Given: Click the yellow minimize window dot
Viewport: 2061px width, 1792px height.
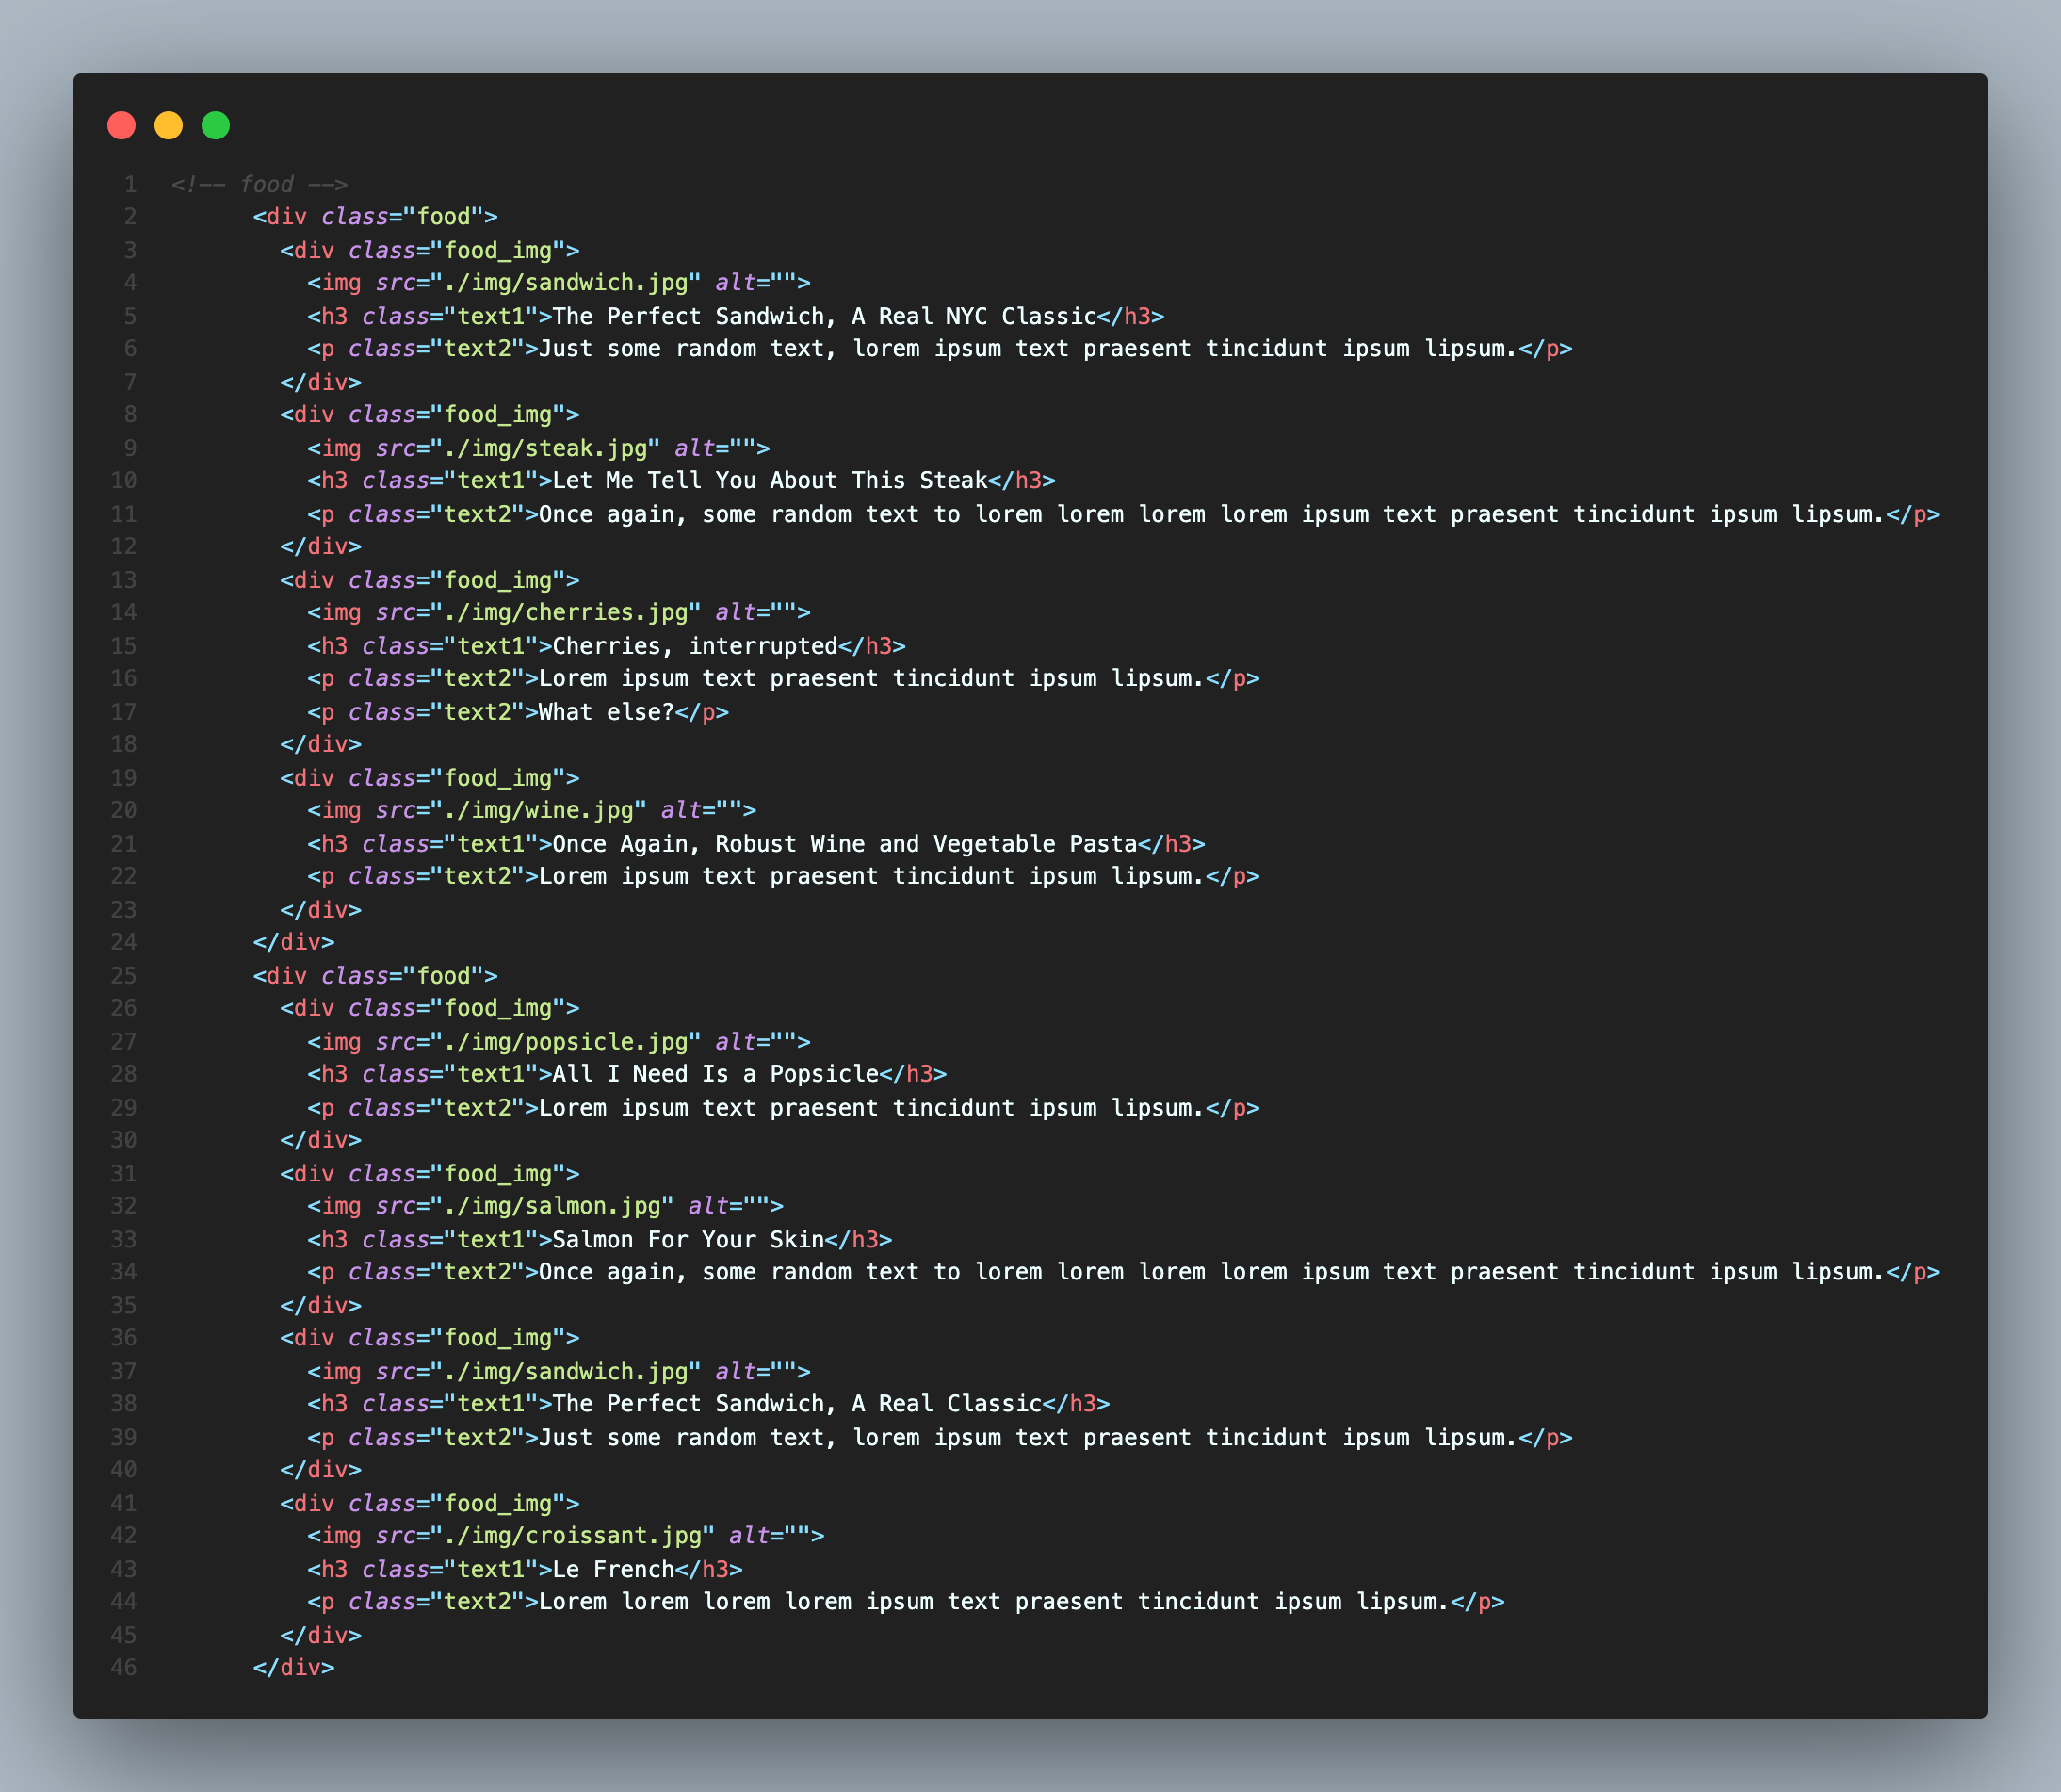Looking at the screenshot, I should click(169, 126).
